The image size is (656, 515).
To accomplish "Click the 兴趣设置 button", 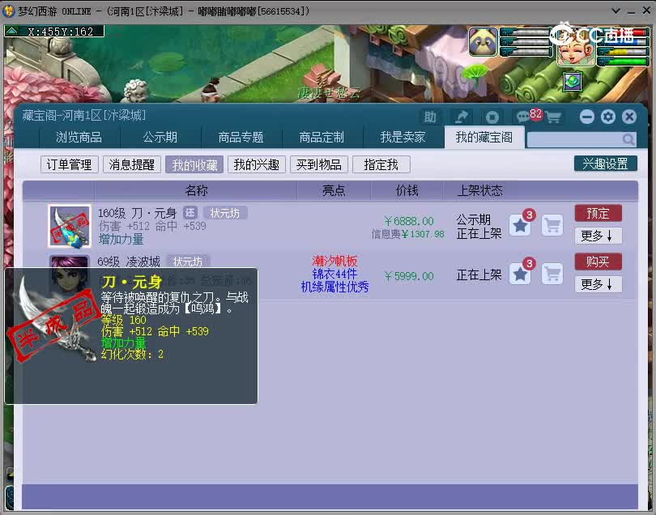I will click(605, 164).
